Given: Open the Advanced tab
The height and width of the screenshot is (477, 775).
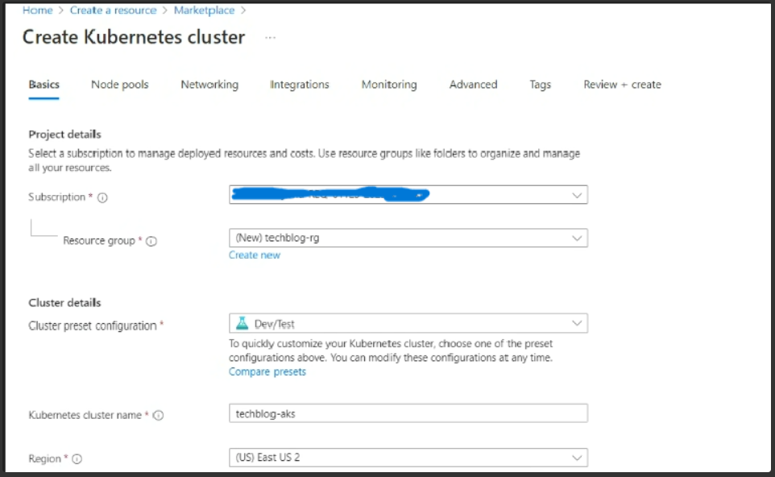Looking at the screenshot, I should (473, 85).
